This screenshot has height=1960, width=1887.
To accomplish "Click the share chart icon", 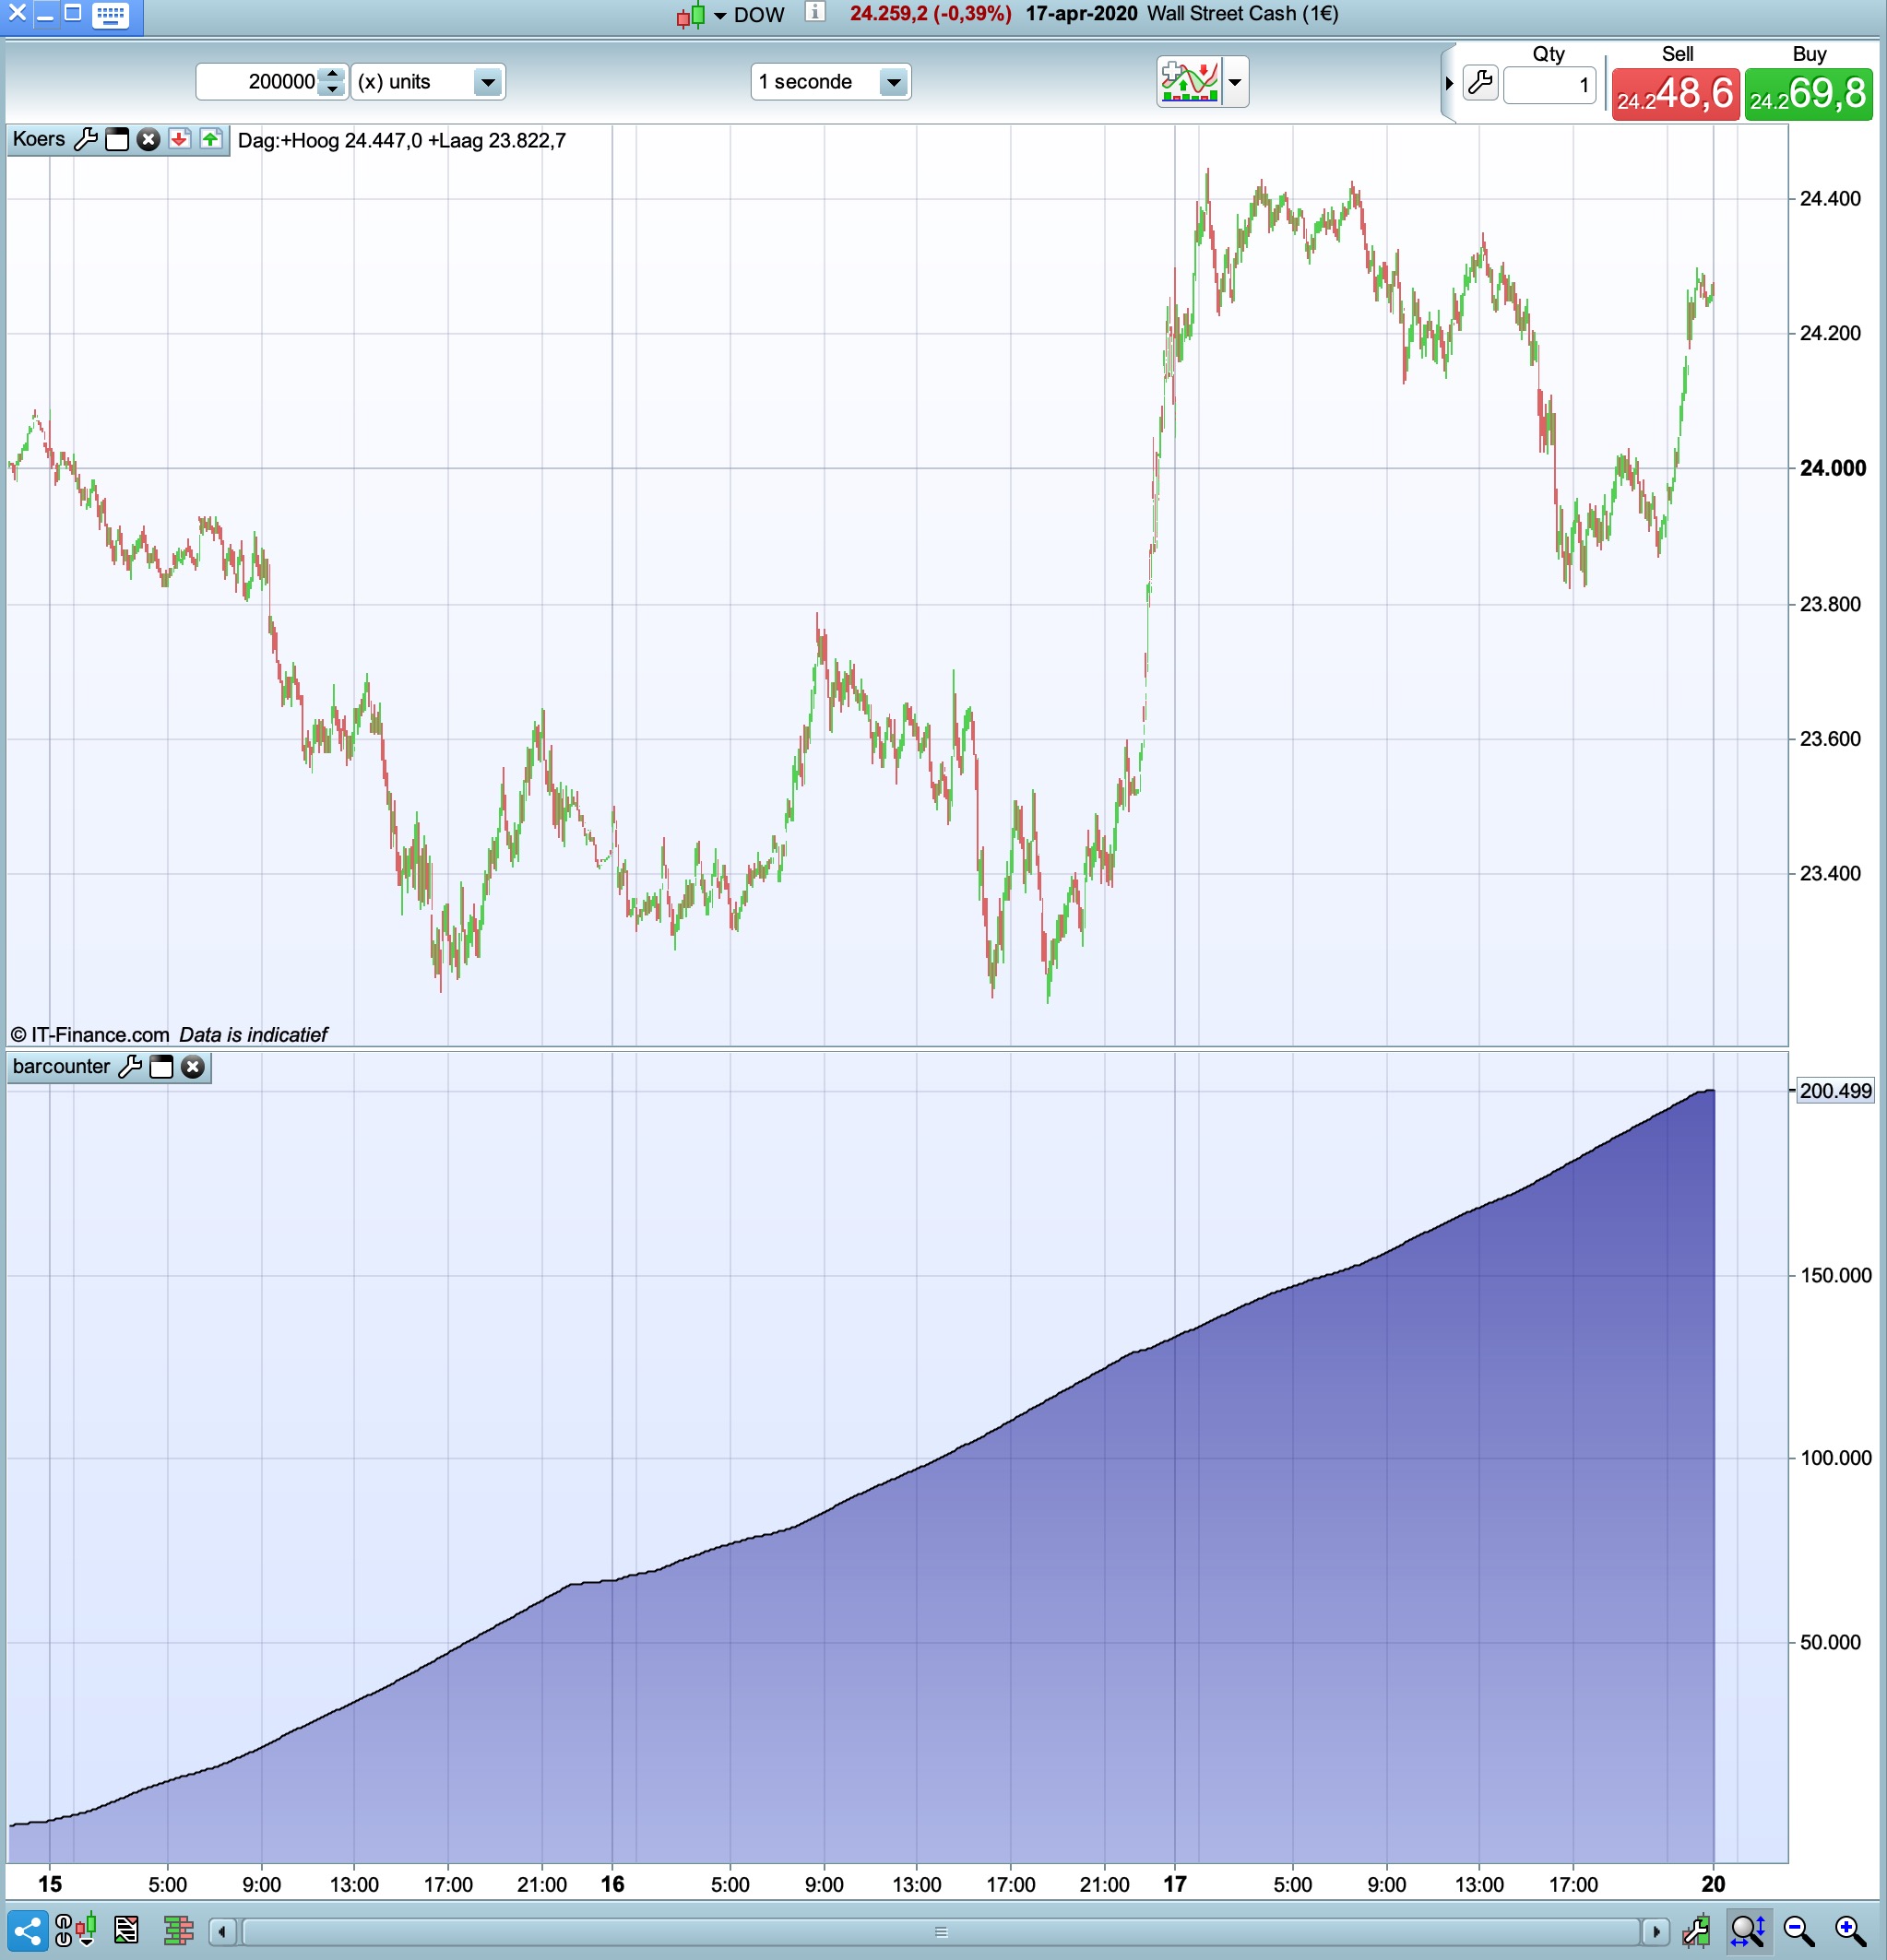I will [x=27, y=1930].
